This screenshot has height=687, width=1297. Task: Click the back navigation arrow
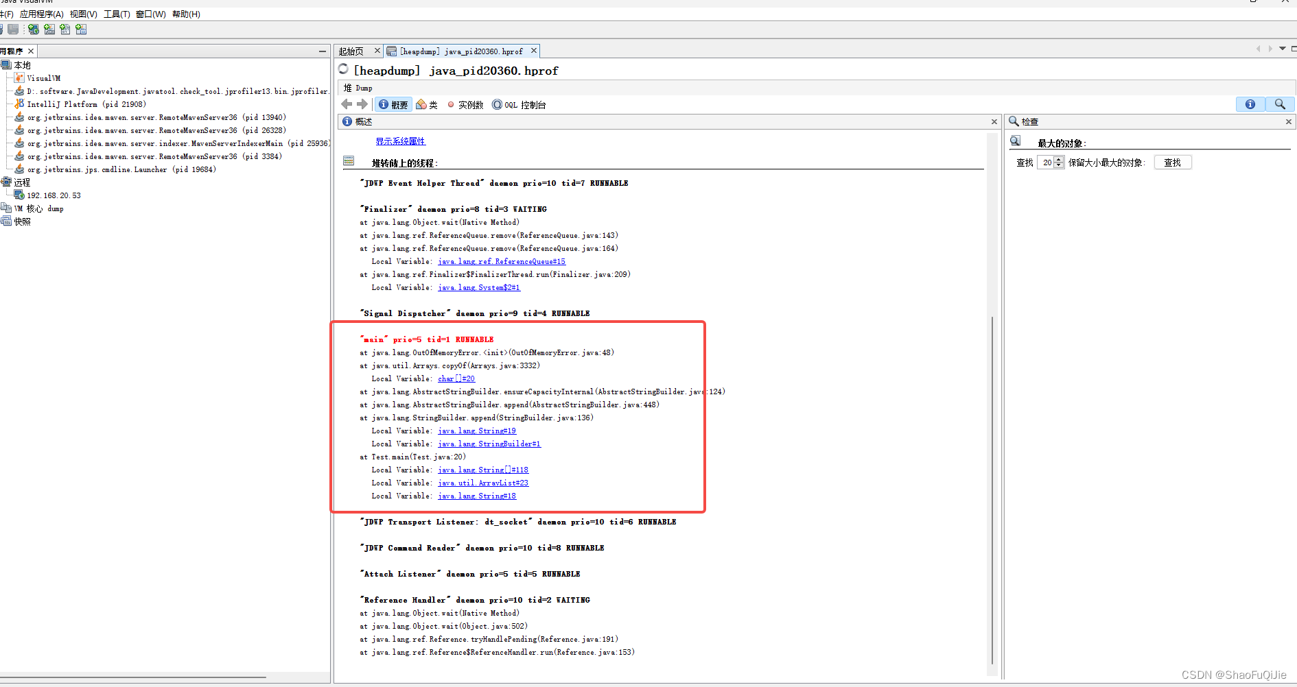pyautogui.click(x=346, y=104)
